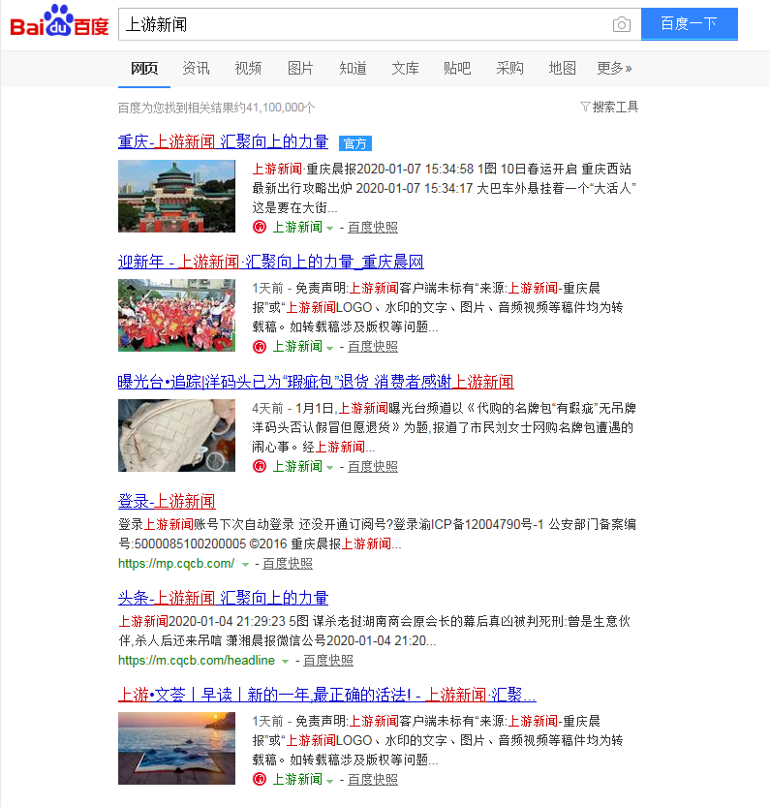770x807 pixels.
Task: Open 百度快照 for 登录-上游新闻 result
Action: tap(288, 564)
